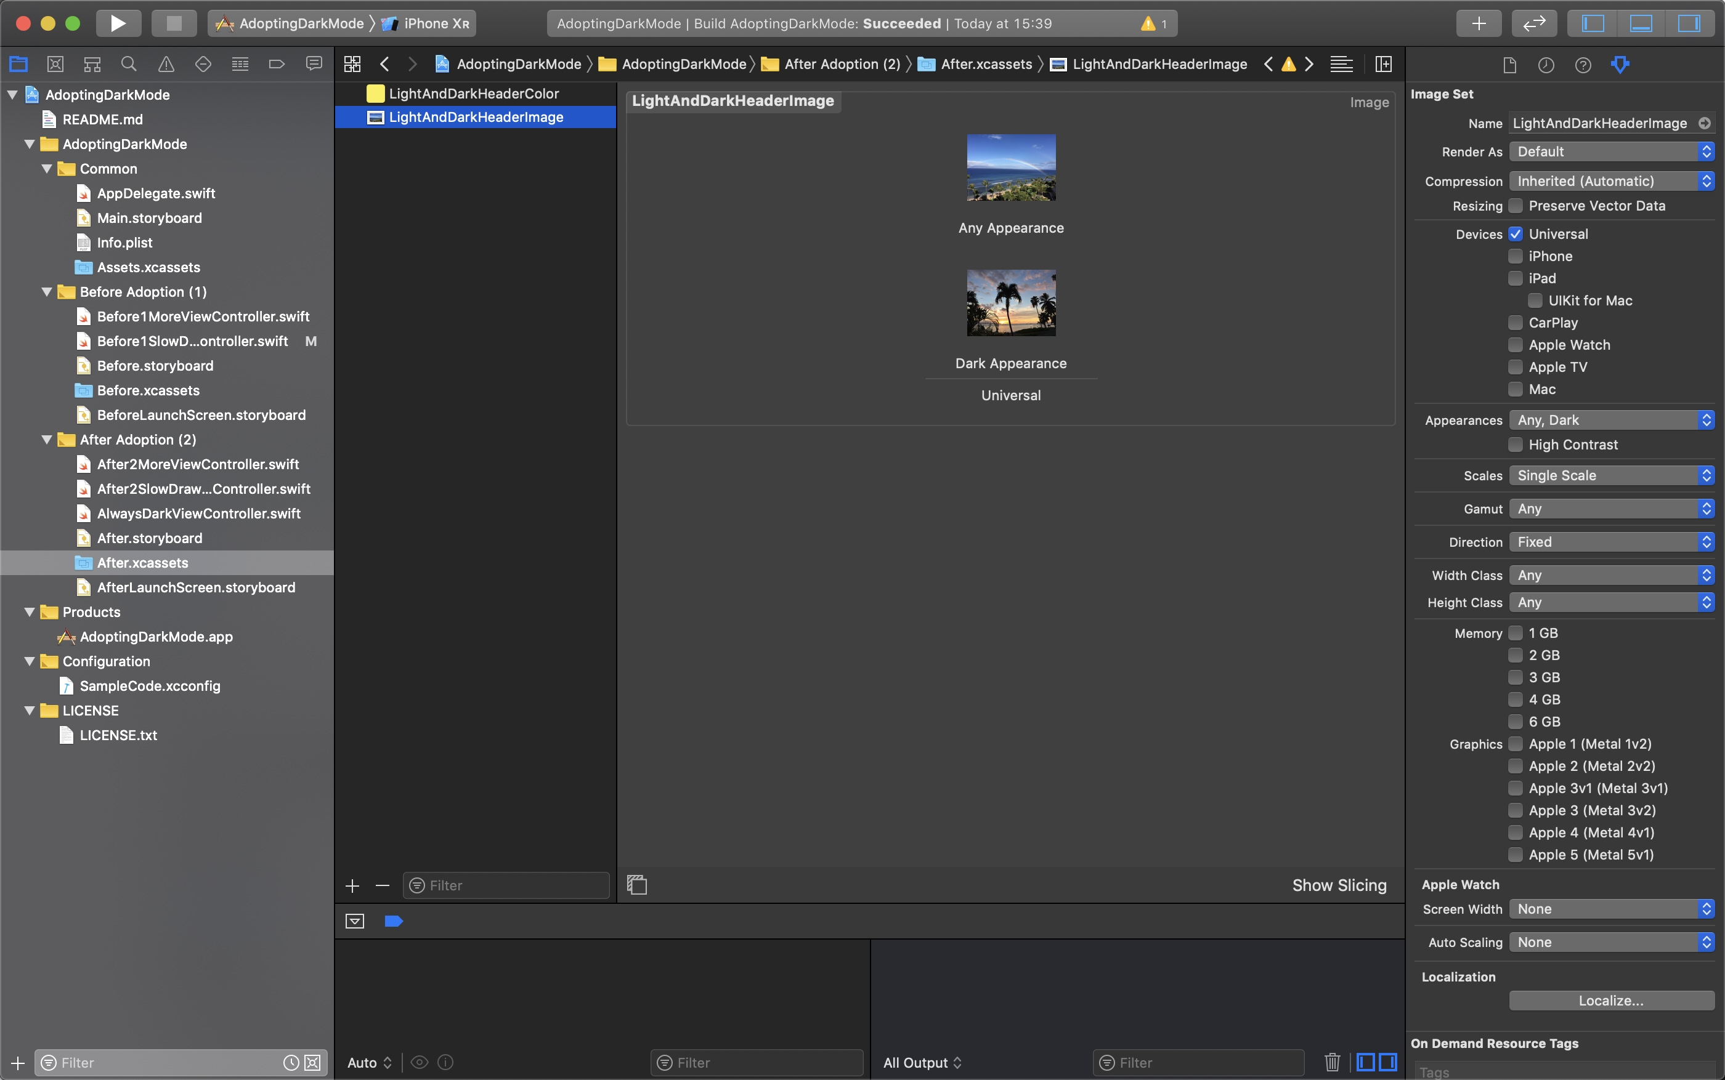Enable the iPhone device checkbox

(x=1516, y=256)
